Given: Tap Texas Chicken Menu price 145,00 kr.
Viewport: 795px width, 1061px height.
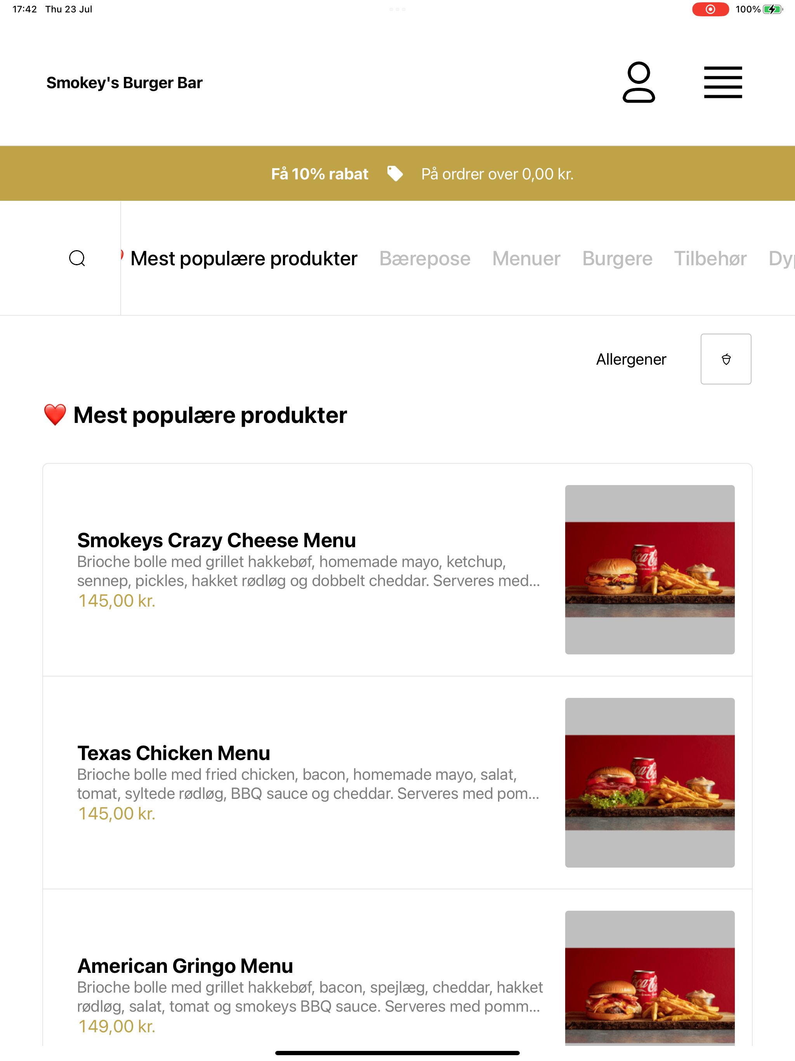Looking at the screenshot, I should pos(116,814).
